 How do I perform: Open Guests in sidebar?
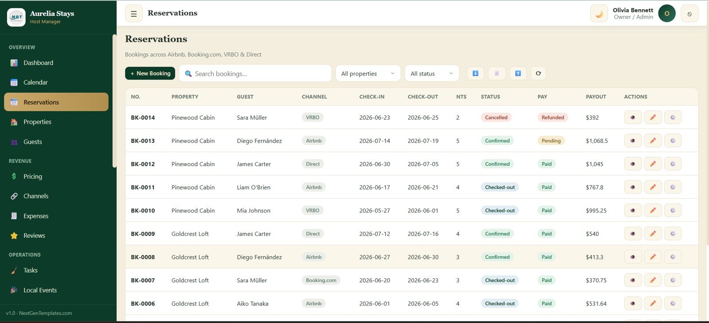pos(56,142)
